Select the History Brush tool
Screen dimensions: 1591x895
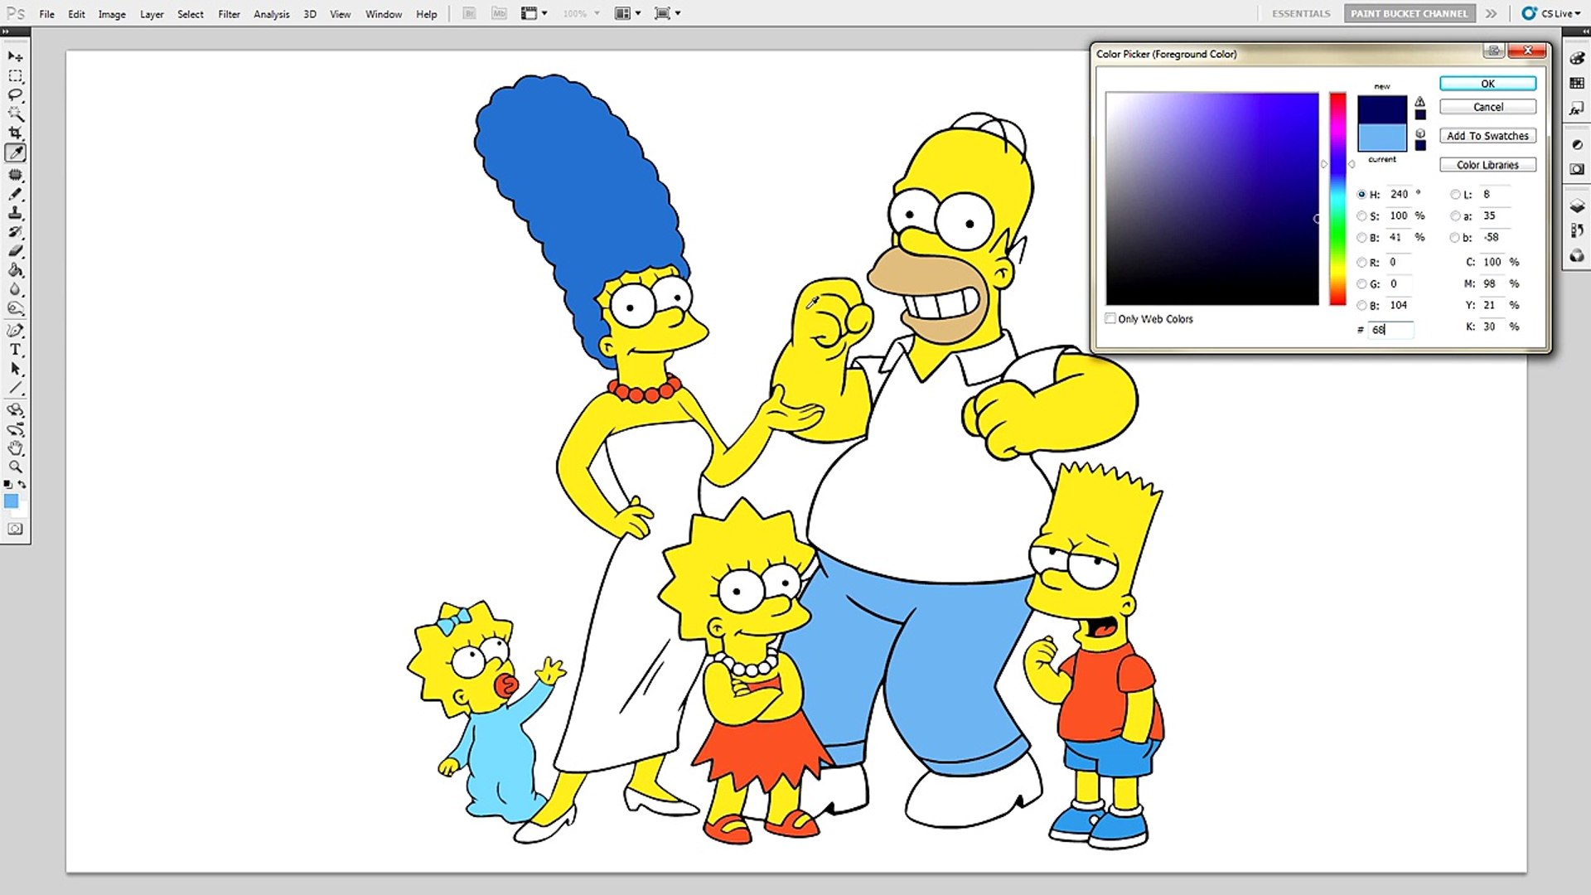(x=15, y=231)
